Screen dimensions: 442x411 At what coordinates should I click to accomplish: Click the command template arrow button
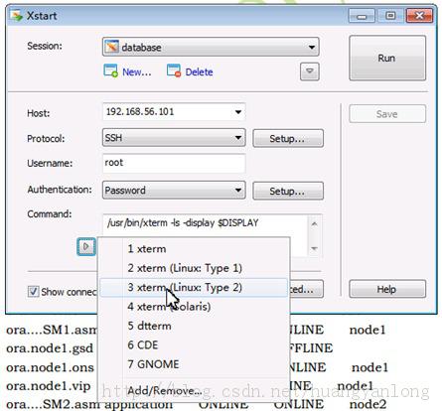coord(86,246)
